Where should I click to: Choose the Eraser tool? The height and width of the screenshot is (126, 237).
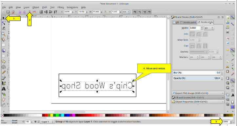click(4, 100)
